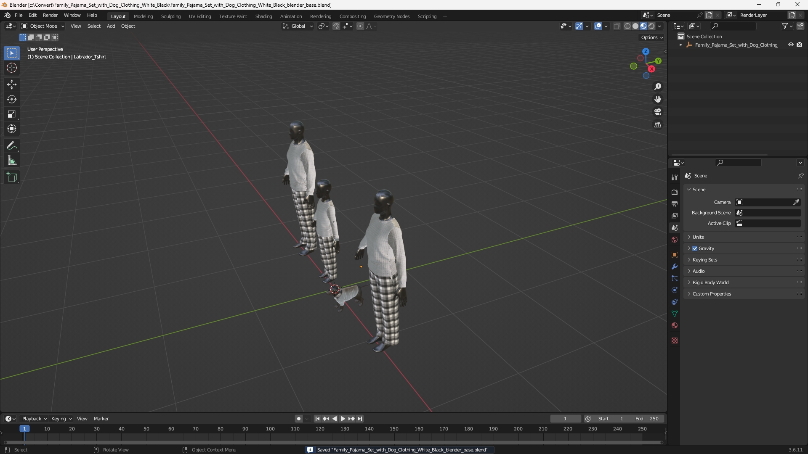Viewport: 808px width, 454px height.
Task: Toggle X-ray display mode
Action: click(x=617, y=26)
